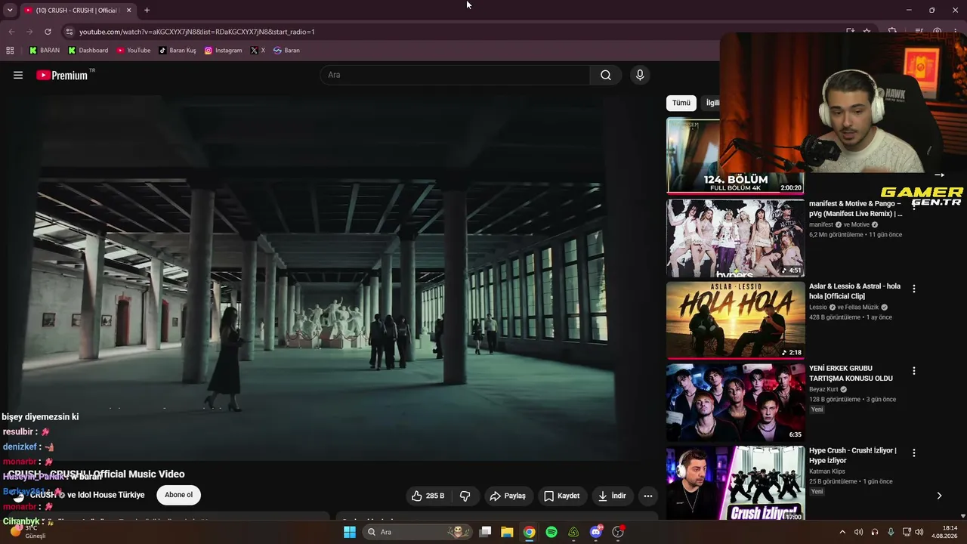Open the weather widget showing 31°C
This screenshot has height=544, width=967.
coord(29,532)
